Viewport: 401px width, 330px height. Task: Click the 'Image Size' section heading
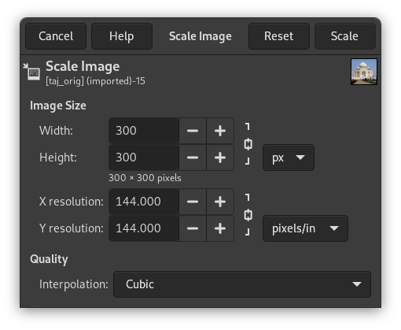click(x=58, y=106)
